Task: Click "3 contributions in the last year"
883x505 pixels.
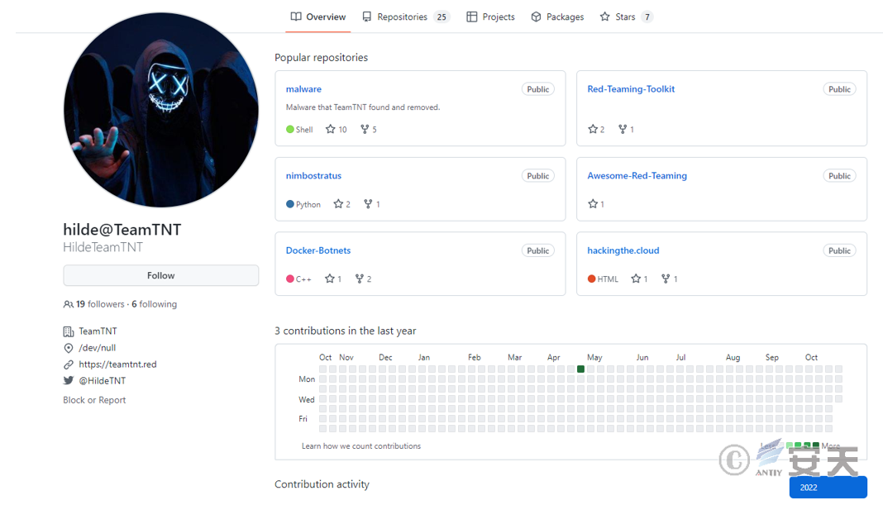Action: tap(346, 331)
